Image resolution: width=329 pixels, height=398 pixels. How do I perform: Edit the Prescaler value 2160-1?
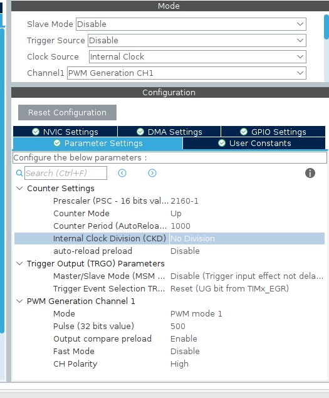point(184,201)
